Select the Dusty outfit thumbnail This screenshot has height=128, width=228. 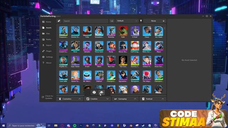[x=111, y=46]
